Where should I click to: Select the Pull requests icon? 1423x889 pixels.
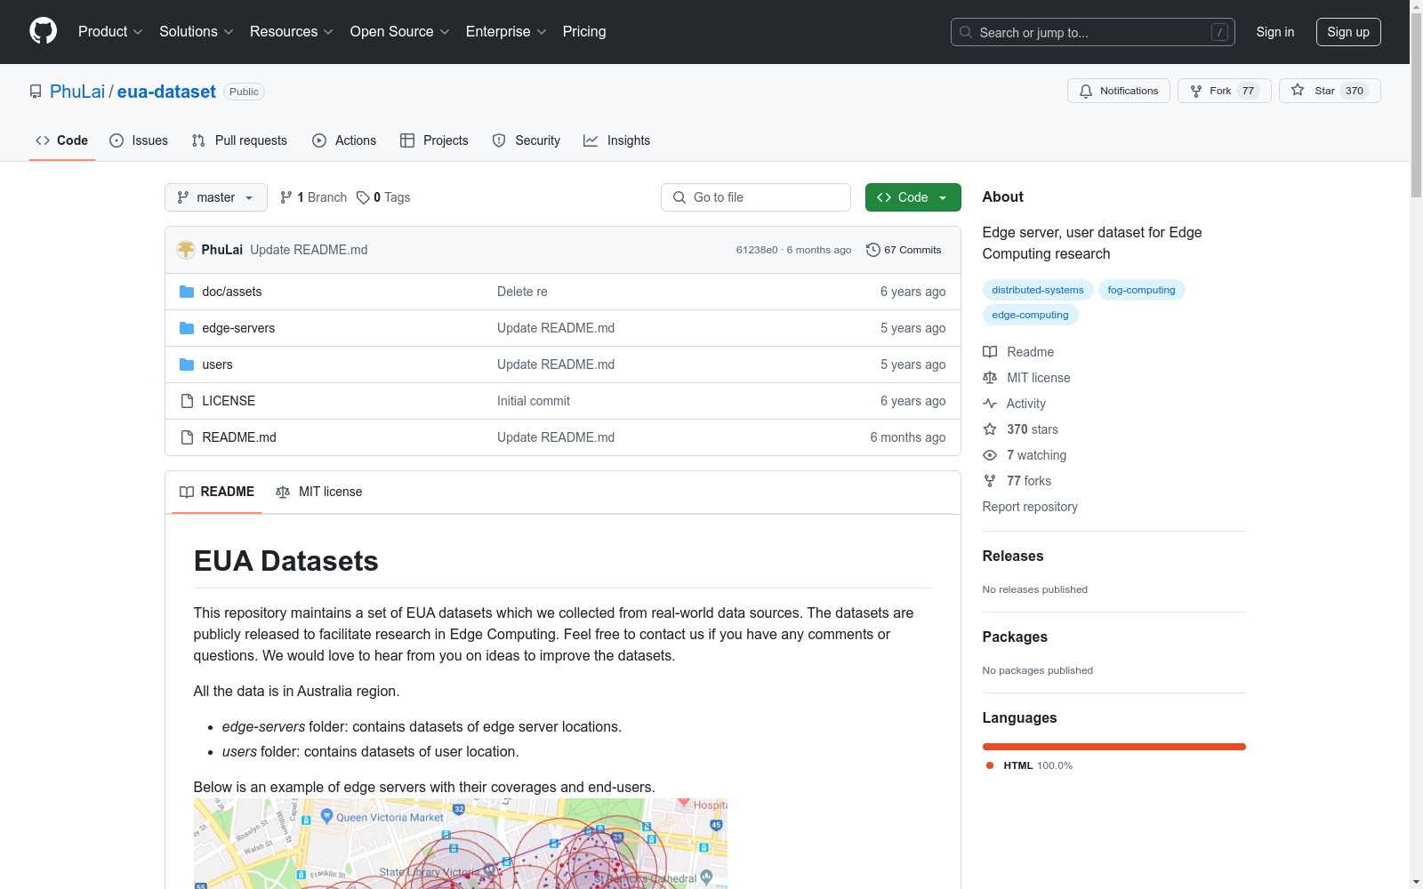tap(197, 140)
